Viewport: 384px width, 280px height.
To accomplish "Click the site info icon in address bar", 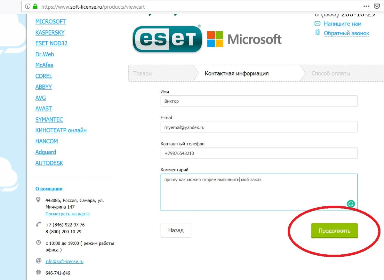I will point(28,6).
